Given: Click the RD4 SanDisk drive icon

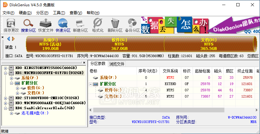Looking at the screenshot, I should tap(11, 108).
